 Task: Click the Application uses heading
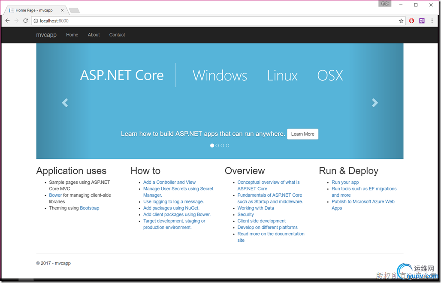pyautogui.click(x=72, y=170)
